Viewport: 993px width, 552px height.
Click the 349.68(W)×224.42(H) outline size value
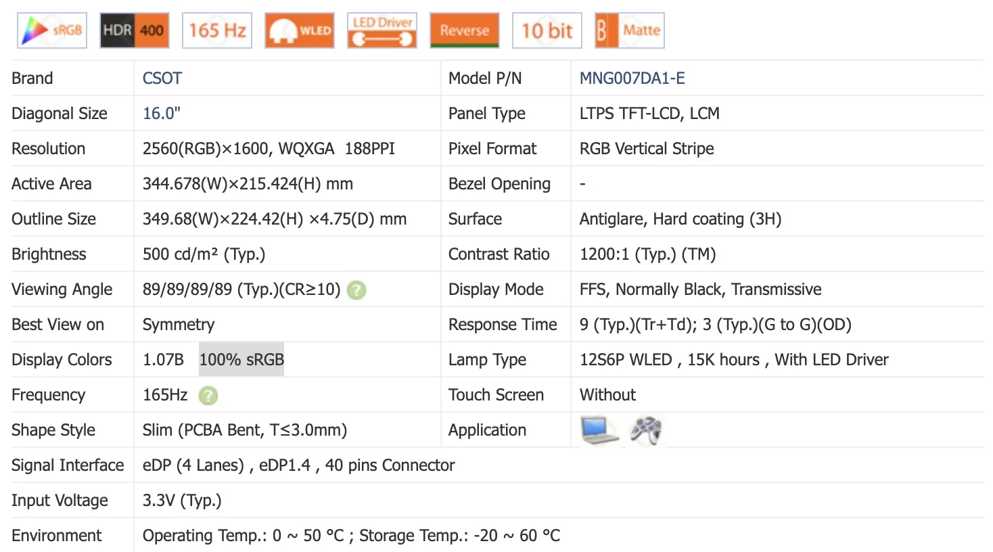point(275,219)
